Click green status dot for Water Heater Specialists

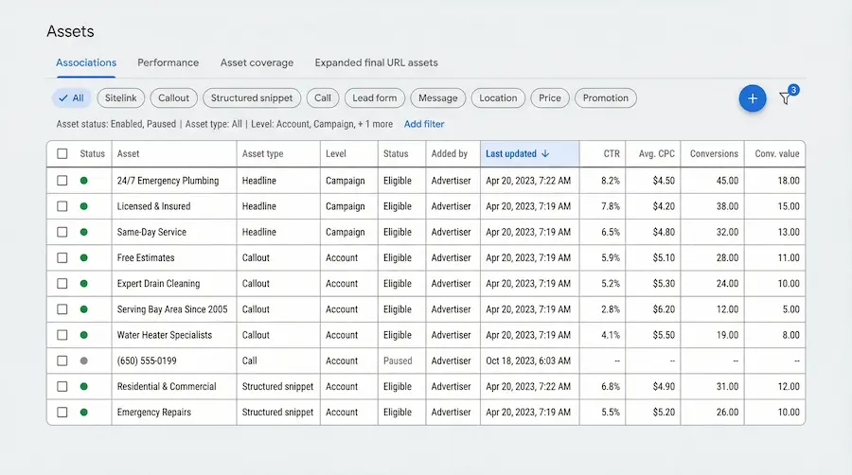coord(83,335)
